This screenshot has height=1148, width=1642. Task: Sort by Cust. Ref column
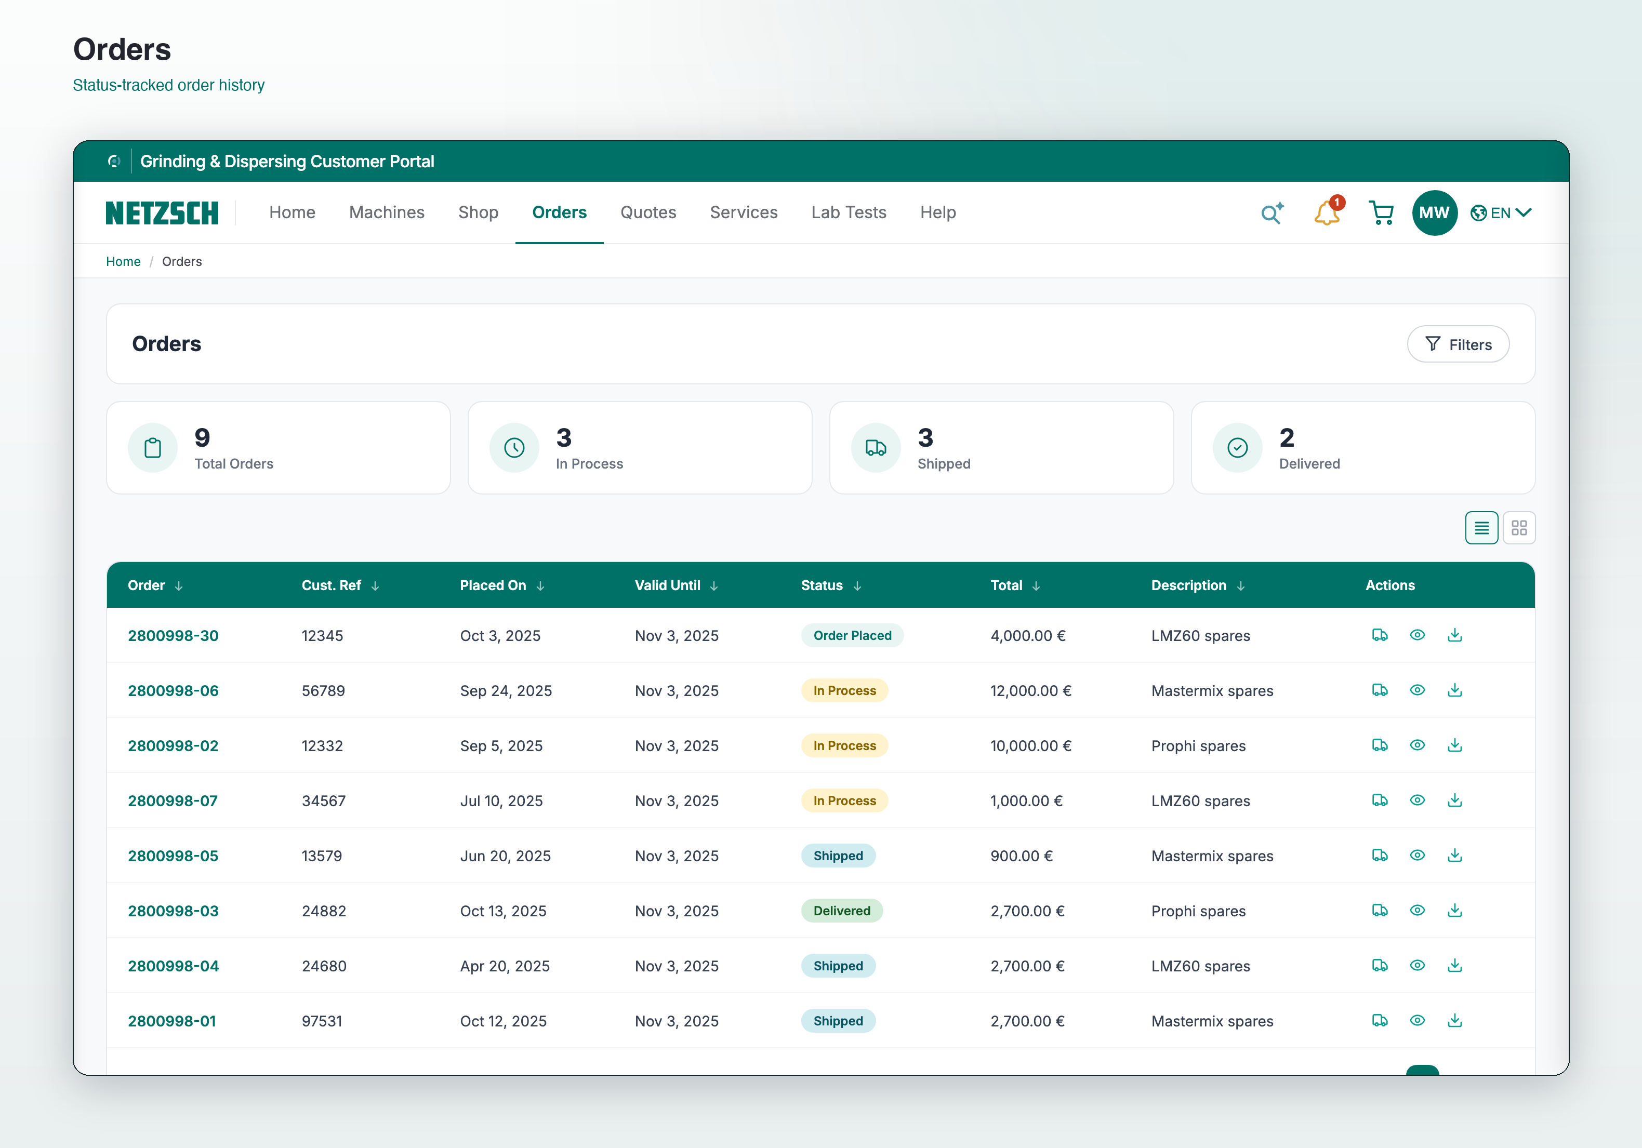[x=340, y=585]
